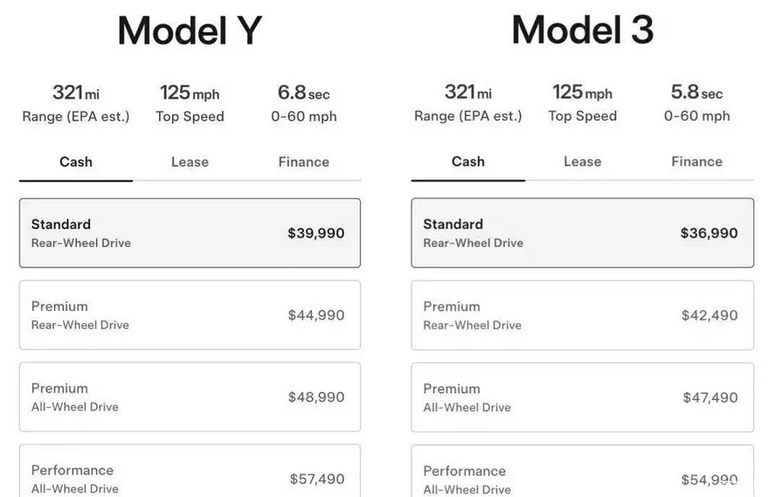This screenshot has width=768, height=497.
Task: Pick Model 3 Premium All-Wheel Drive $47,490
Action: click(582, 397)
